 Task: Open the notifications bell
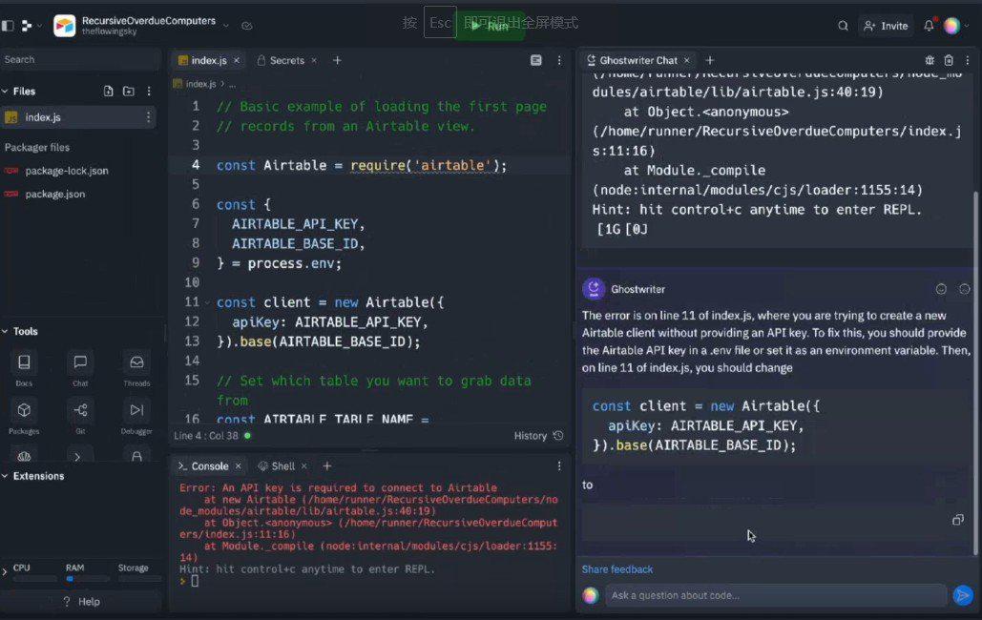[929, 26]
